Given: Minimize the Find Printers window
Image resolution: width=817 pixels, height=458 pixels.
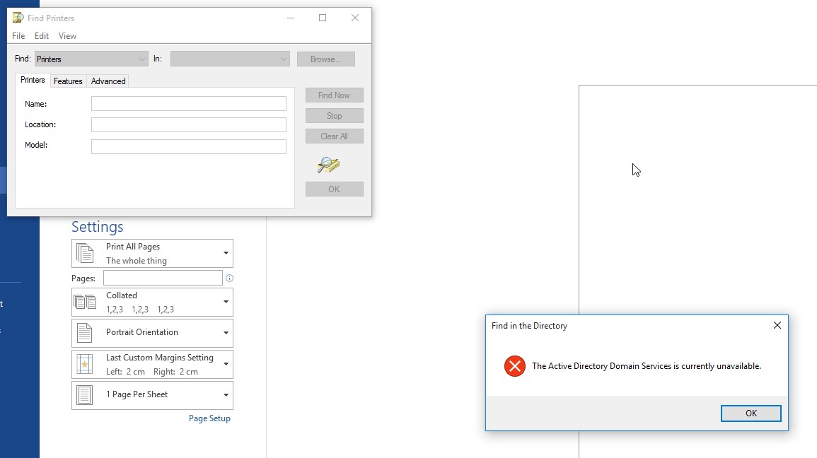Looking at the screenshot, I should coord(291,18).
